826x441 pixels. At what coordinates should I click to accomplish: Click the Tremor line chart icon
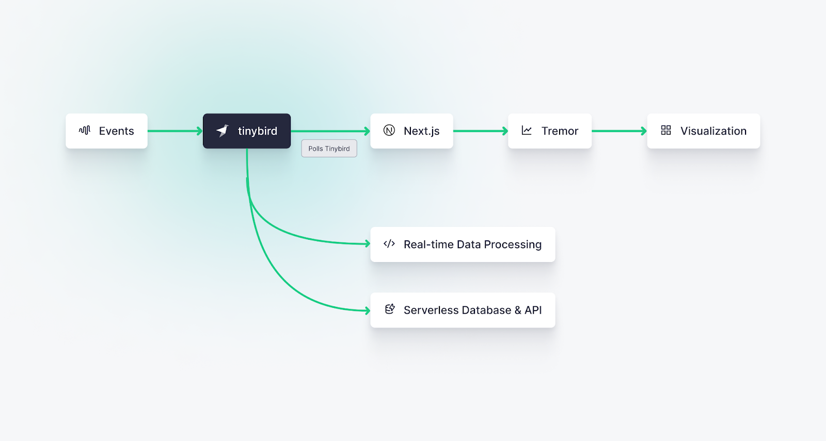[527, 130]
